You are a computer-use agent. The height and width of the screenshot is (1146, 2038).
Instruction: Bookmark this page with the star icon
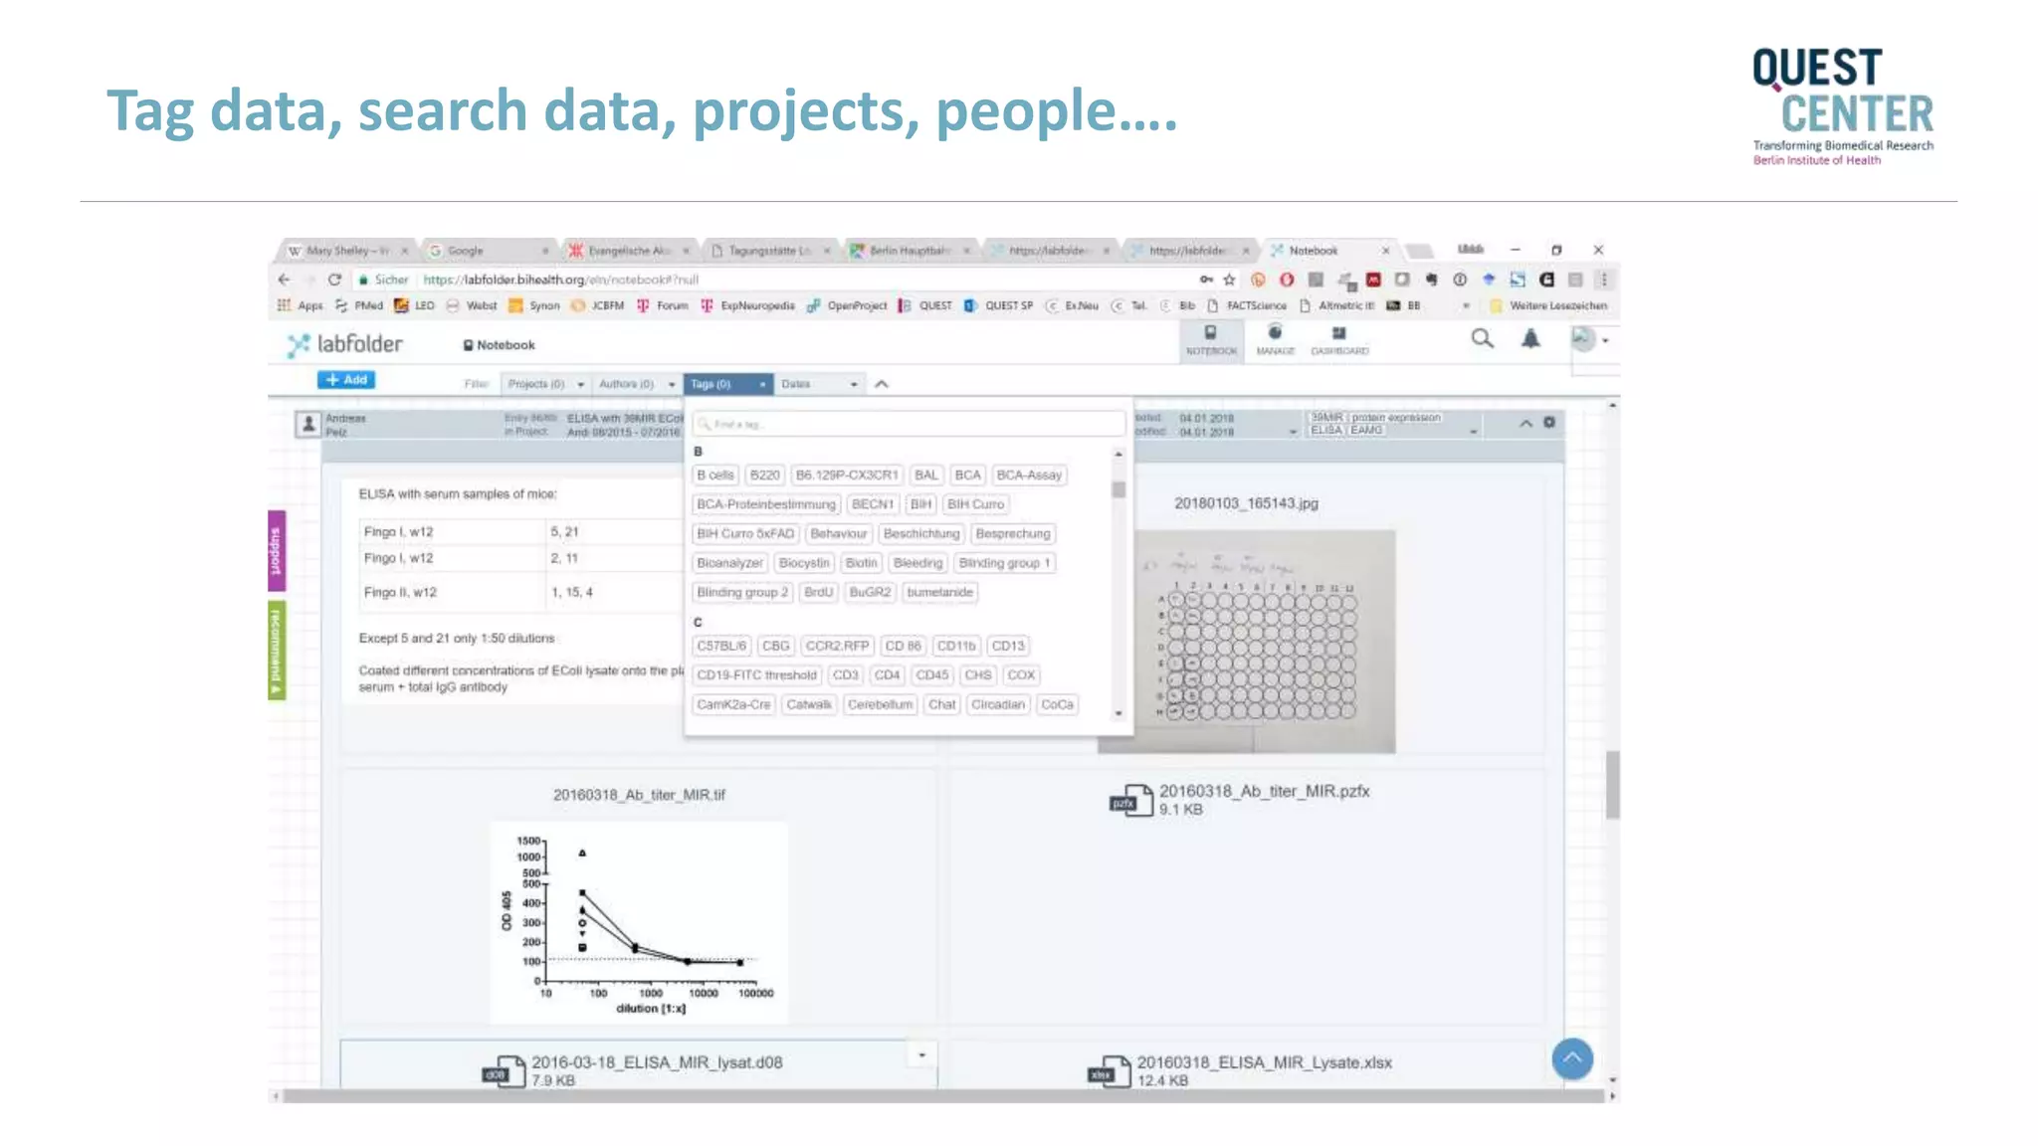click(x=1229, y=280)
